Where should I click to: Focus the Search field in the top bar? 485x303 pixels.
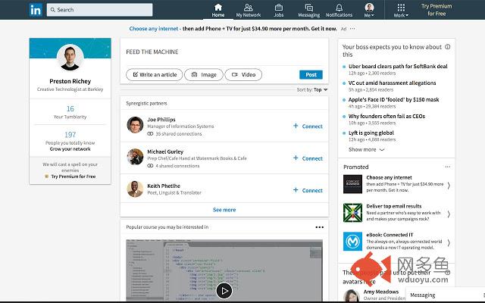(99, 10)
